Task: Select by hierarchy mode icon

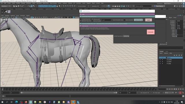Action: click(x=29, y=6)
